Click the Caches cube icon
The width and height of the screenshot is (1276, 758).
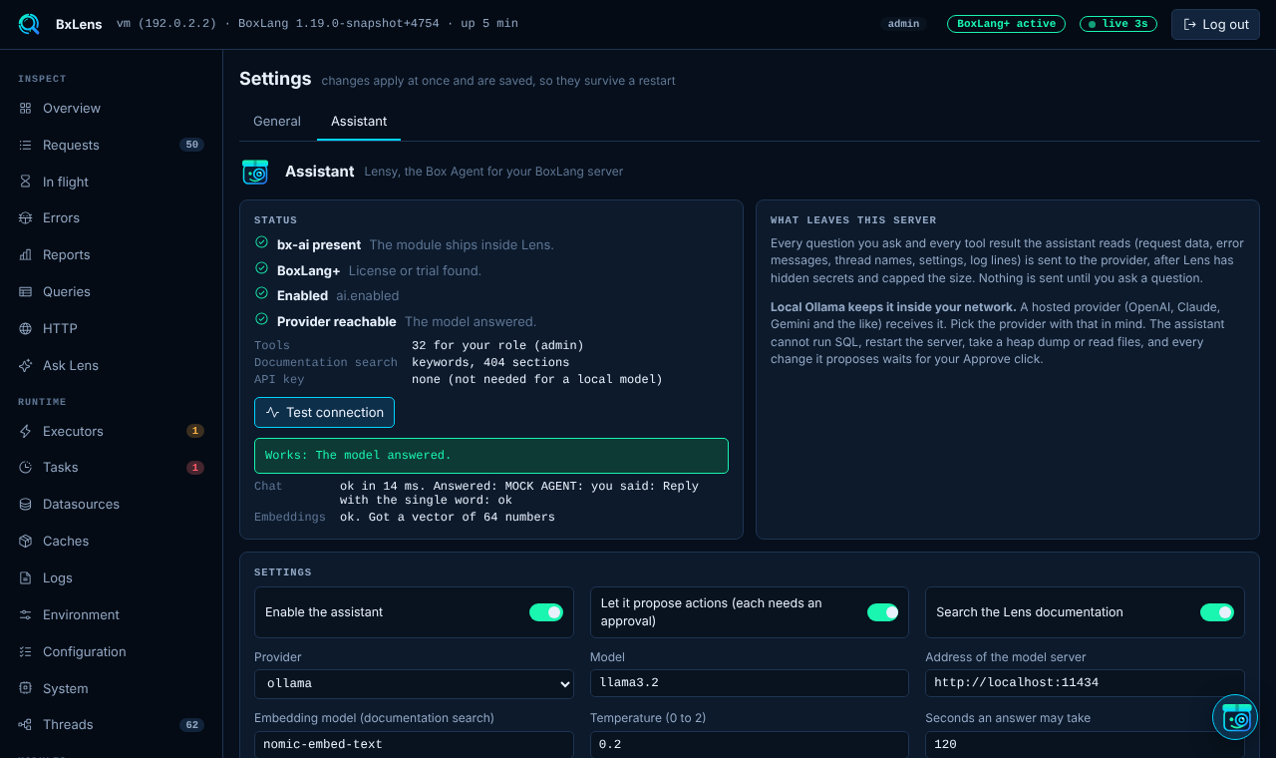point(26,541)
